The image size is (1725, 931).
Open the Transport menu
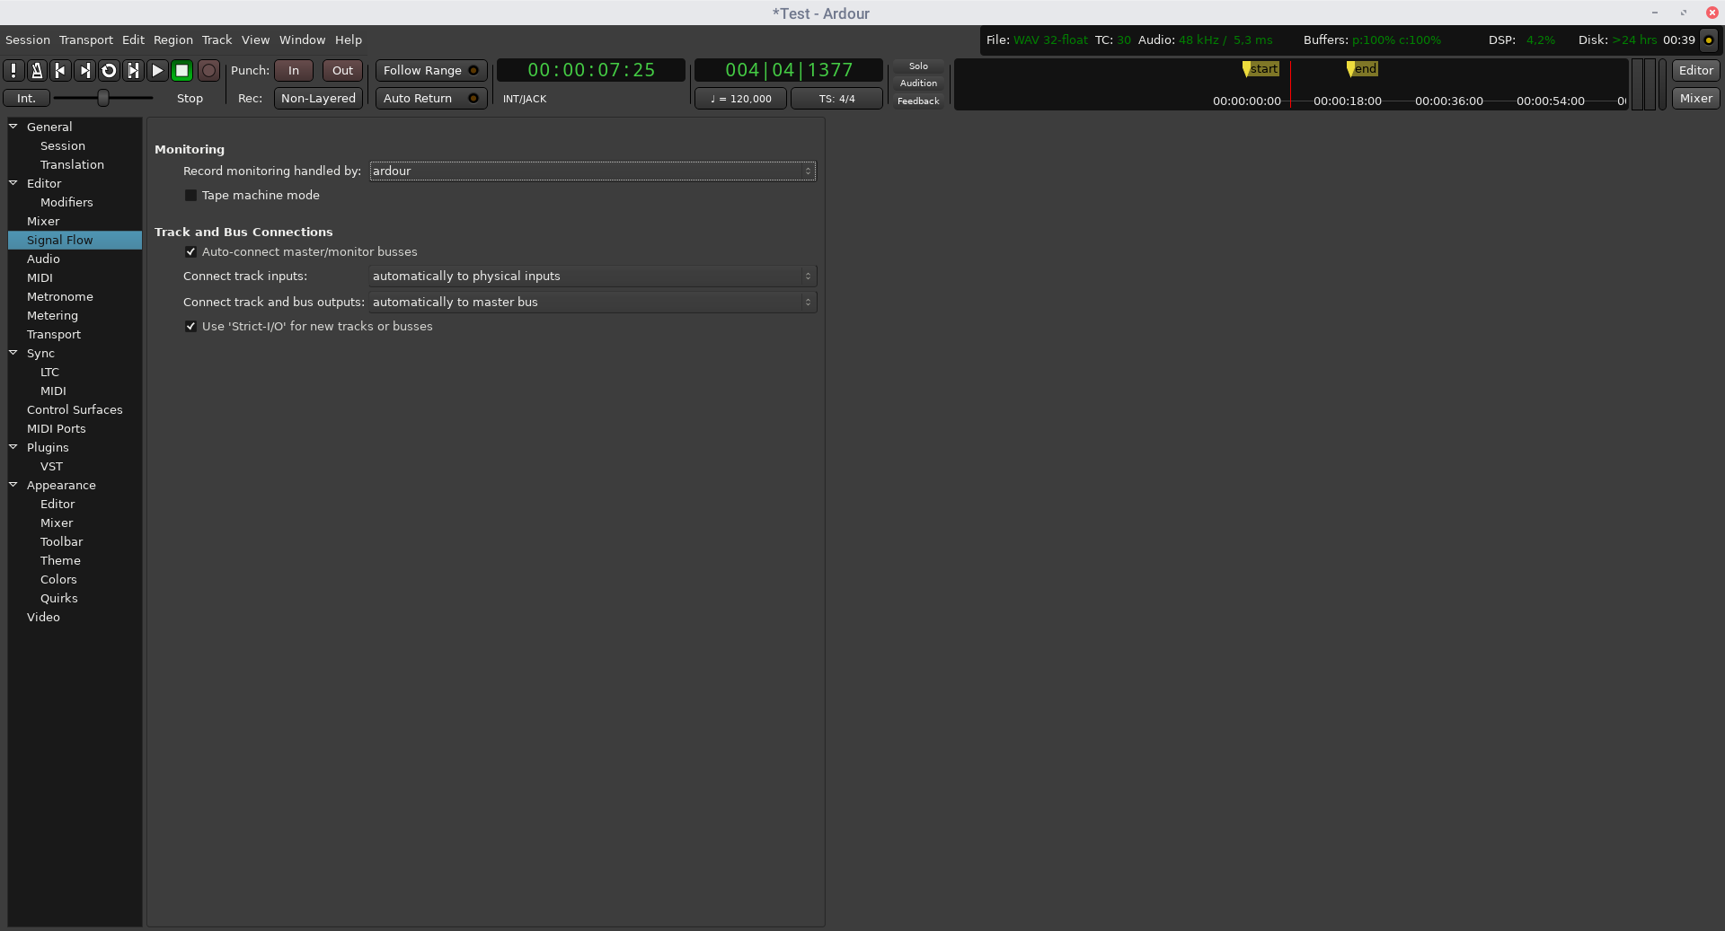tap(86, 40)
